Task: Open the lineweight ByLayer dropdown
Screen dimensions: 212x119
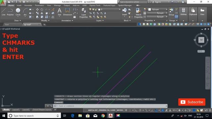Action: (x=166, y=13)
